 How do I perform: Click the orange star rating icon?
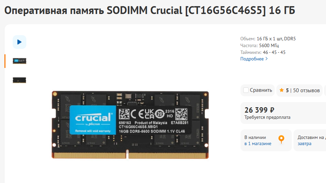coord(282,90)
